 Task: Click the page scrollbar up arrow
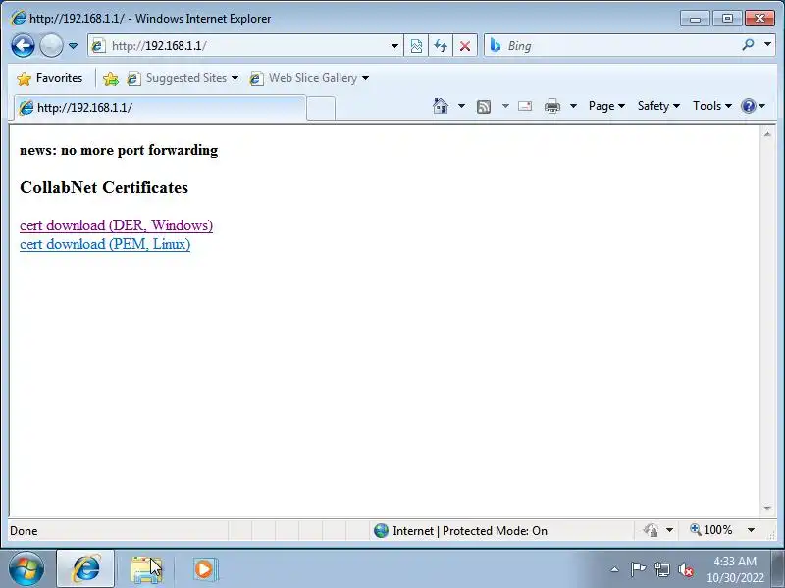[767, 134]
